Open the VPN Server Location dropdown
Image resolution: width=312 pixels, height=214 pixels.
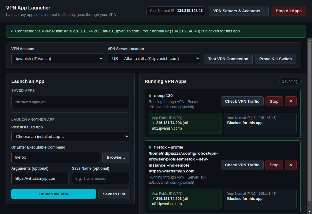[154, 58]
